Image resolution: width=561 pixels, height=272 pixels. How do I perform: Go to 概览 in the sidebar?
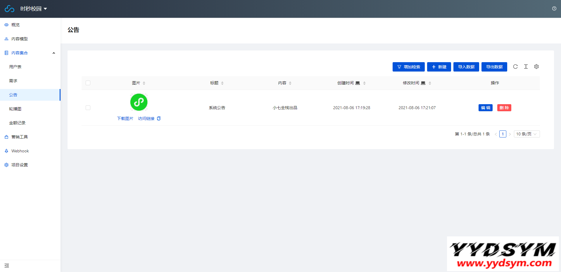click(15, 25)
